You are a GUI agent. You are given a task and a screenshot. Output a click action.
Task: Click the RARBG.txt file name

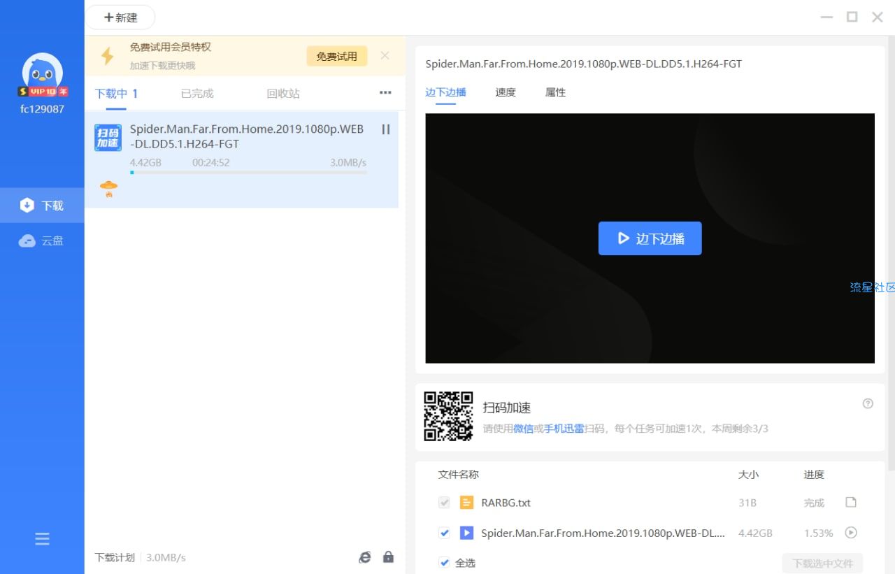[x=506, y=503]
